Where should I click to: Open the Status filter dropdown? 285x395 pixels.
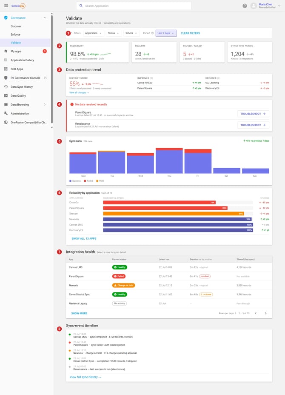(114, 33)
